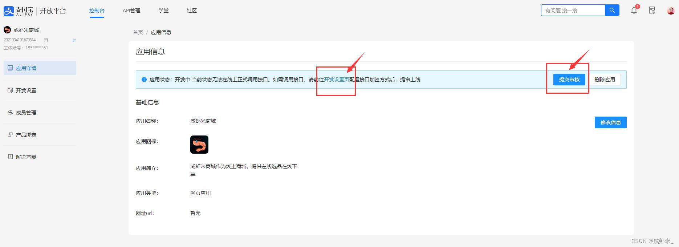Click the 提交审核 button
This screenshot has width=679, height=247.
569,80
